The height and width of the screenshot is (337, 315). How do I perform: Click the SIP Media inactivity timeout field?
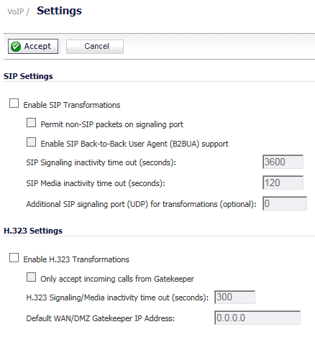point(283,183)
